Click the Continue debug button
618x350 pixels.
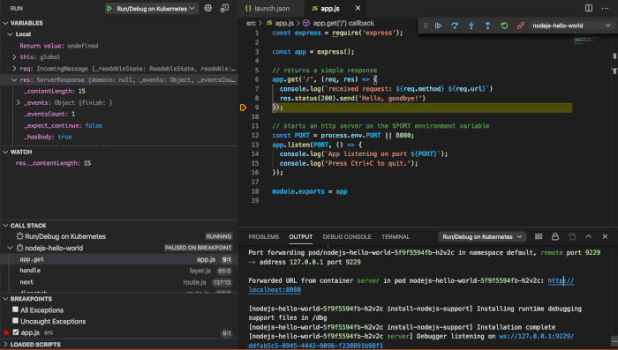coord(438,26)
